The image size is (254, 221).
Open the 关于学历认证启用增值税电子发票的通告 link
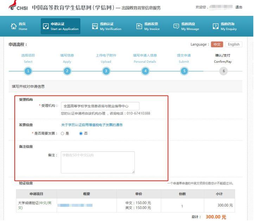coord(92,125)
